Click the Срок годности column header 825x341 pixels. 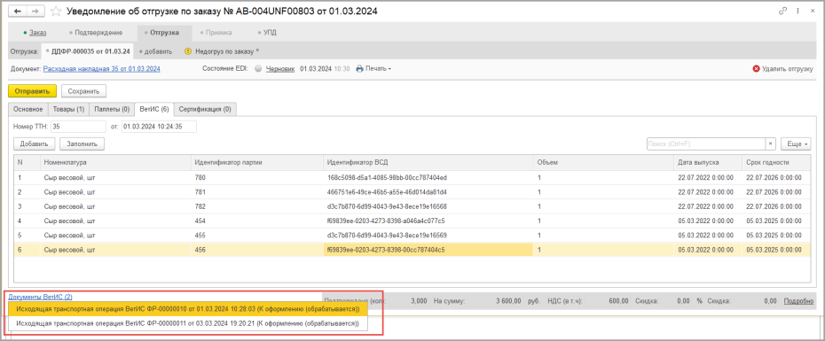click(x=776, y=162)
